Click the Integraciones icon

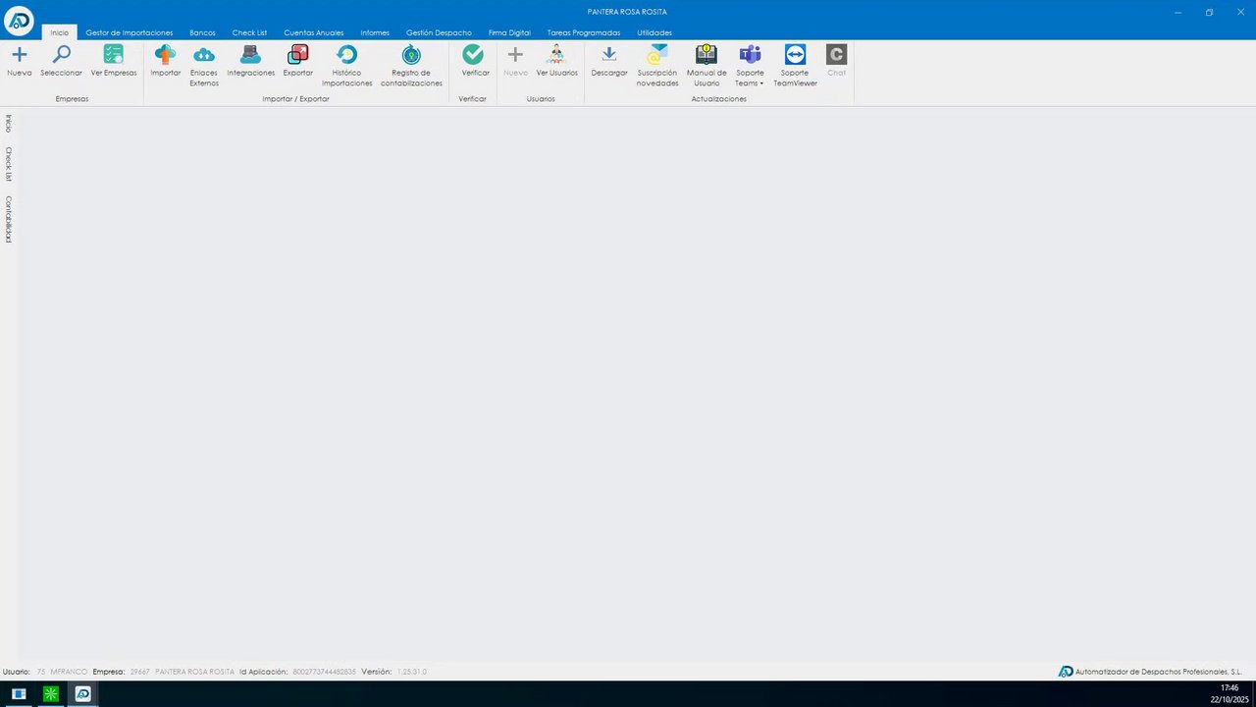[251, 55]
